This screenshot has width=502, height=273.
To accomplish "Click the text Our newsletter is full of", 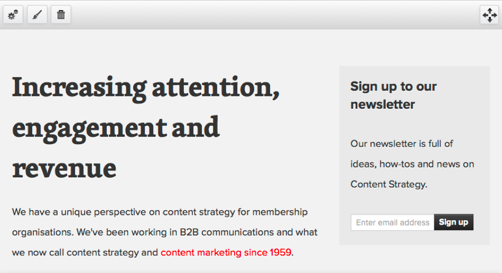I will (402, 144).
